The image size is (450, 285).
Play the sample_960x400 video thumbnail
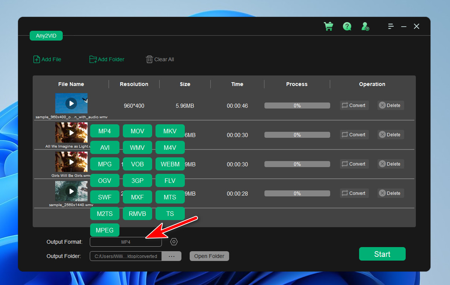[x=71, y=103]
